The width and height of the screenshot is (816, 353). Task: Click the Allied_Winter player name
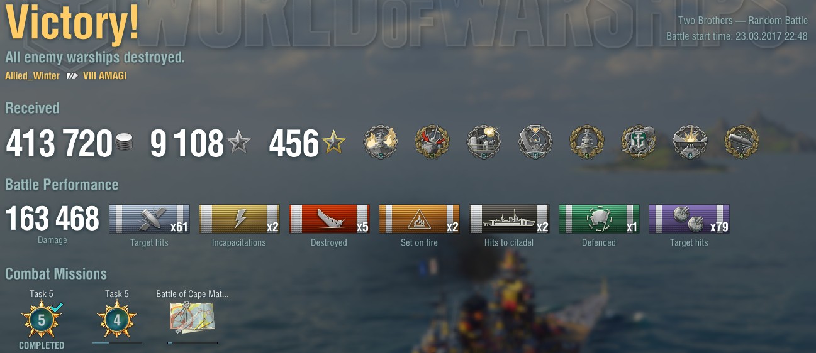32,76
